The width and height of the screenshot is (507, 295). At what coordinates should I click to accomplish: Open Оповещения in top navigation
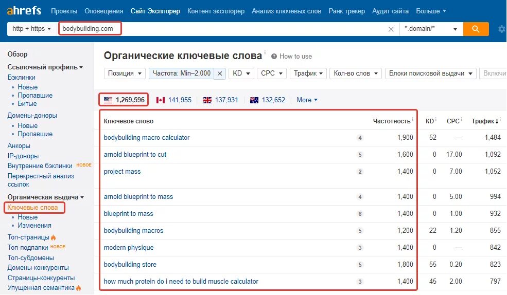point(104,11)
